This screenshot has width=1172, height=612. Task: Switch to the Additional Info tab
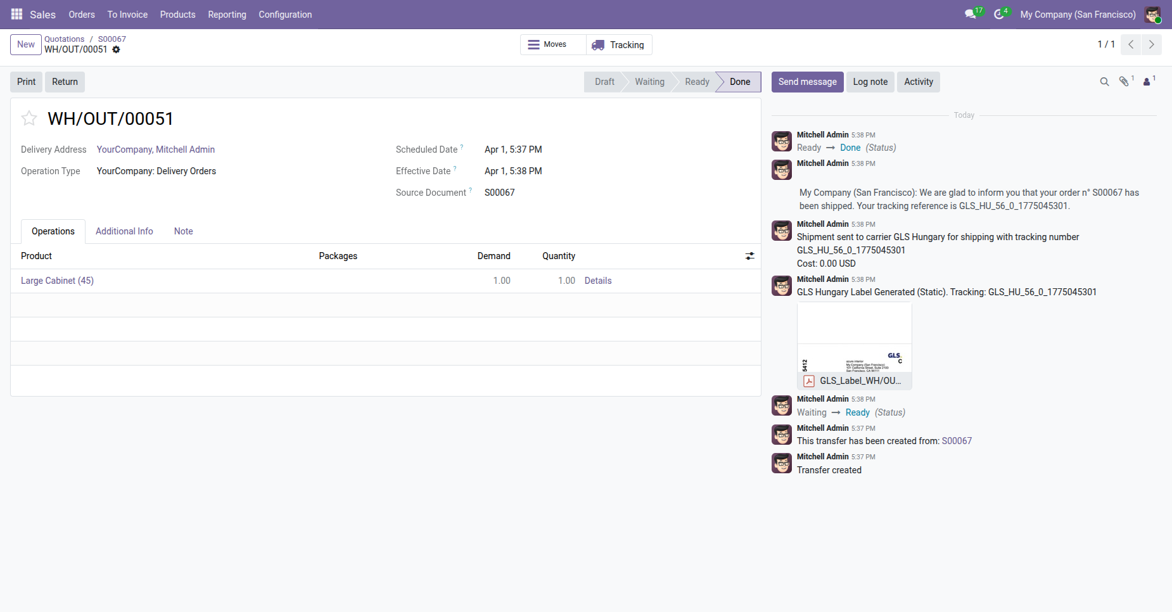pos(124,231)
